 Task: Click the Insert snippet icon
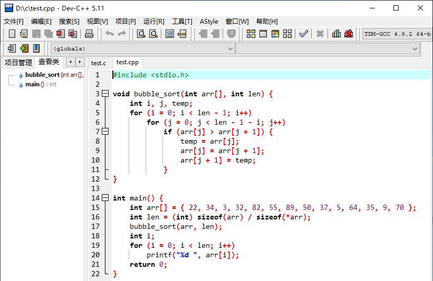click(x=12, y=48)
